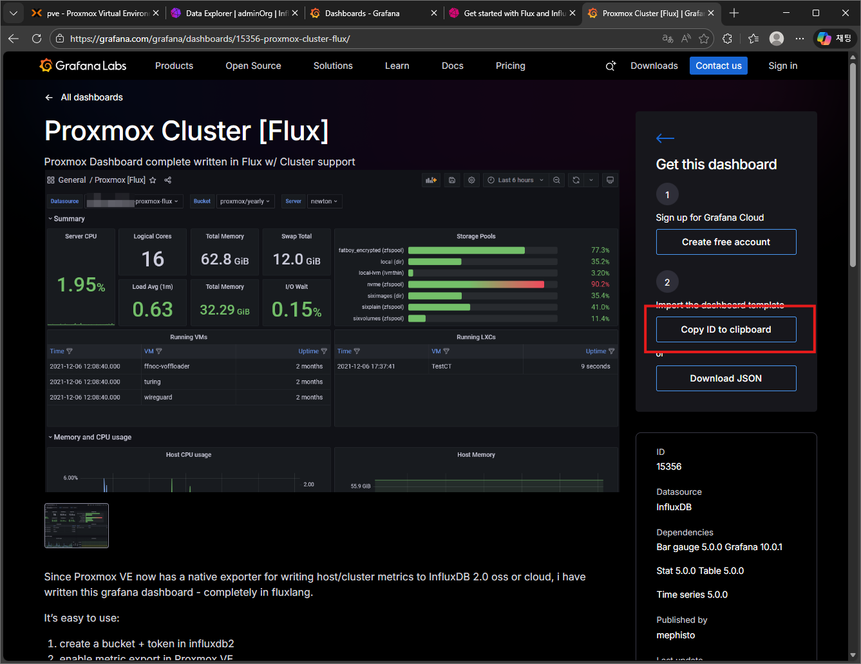This screenshot has width=861, height=664.
Task: Open the browser extensions menu
Action: (728, 39)
